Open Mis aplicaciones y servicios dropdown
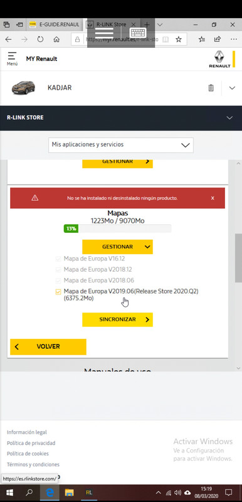The image size is (242, 502). tap(121, 145)
